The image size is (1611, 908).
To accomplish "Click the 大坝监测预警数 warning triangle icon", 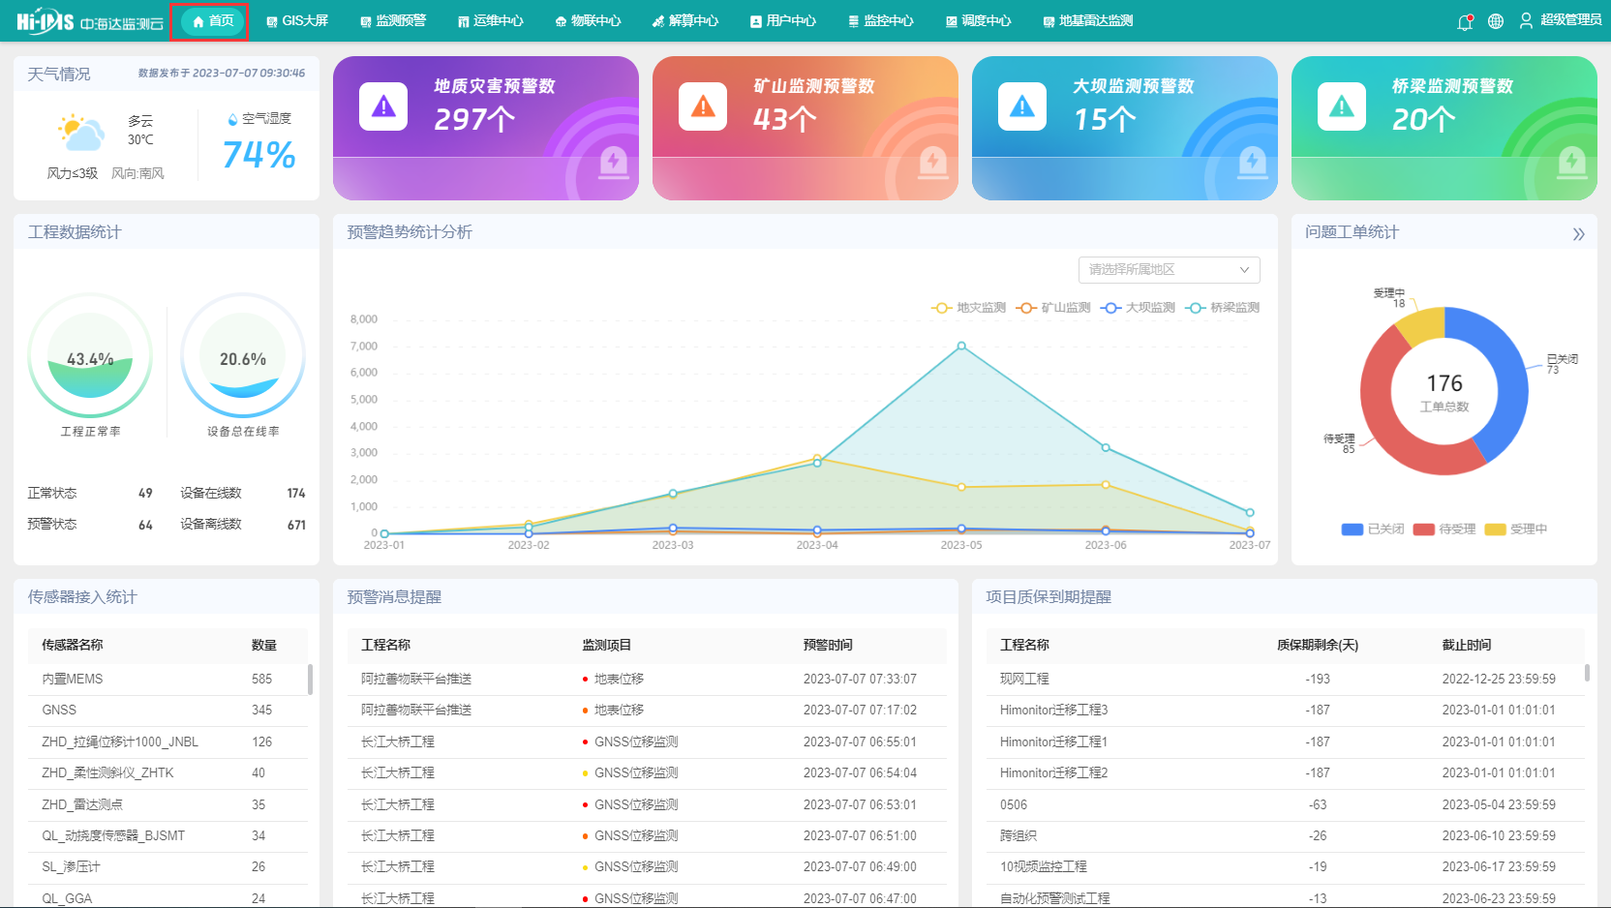I will coord(1022,106).
